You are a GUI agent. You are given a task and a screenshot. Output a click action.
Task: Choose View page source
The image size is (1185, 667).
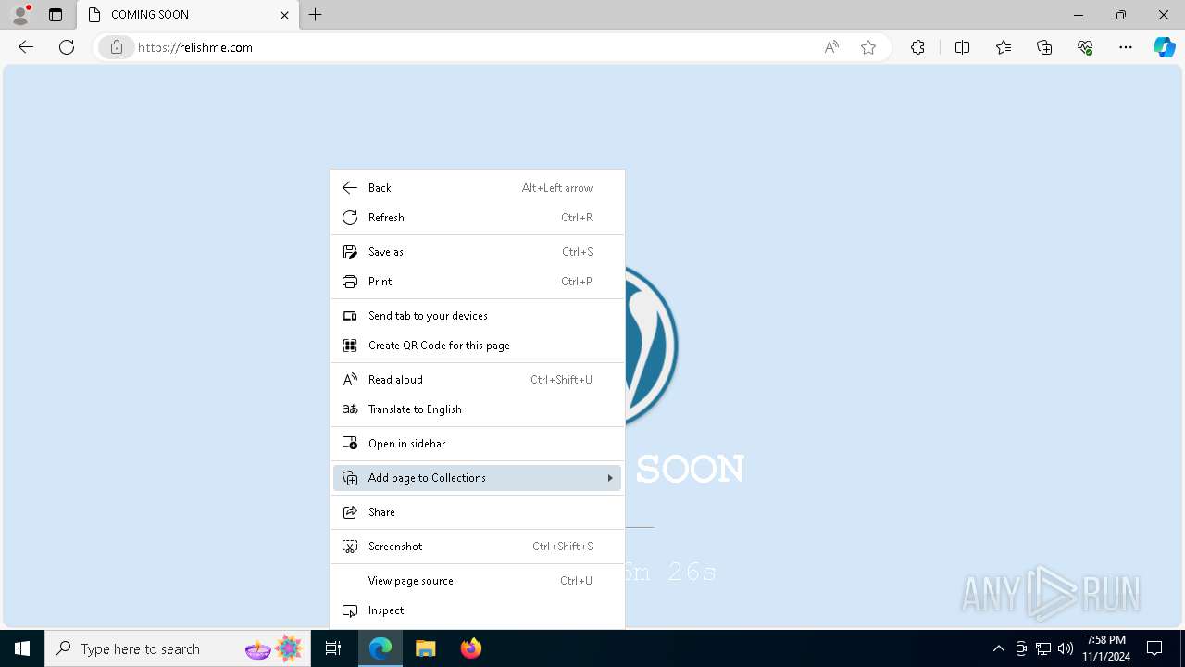click(478, 581)
